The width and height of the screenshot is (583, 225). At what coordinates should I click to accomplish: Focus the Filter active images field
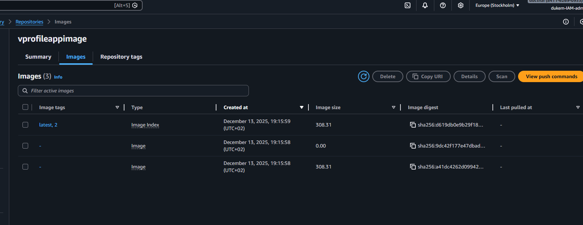pyautogui.click(x=133, y=91)
